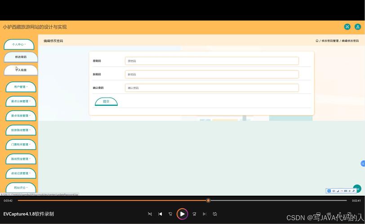Open the user profile icon in the header

(x=358, y=27)
